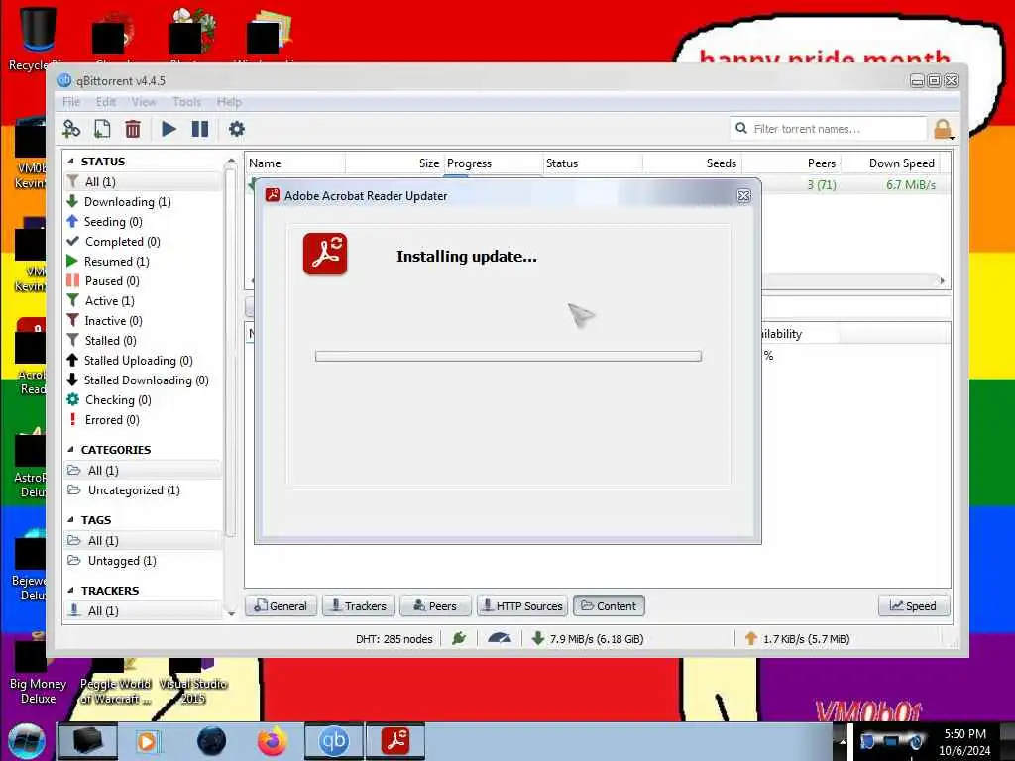Switch to the General tab
The width and height of the screenshot is (1015, 761).
(x=281, y=606)
